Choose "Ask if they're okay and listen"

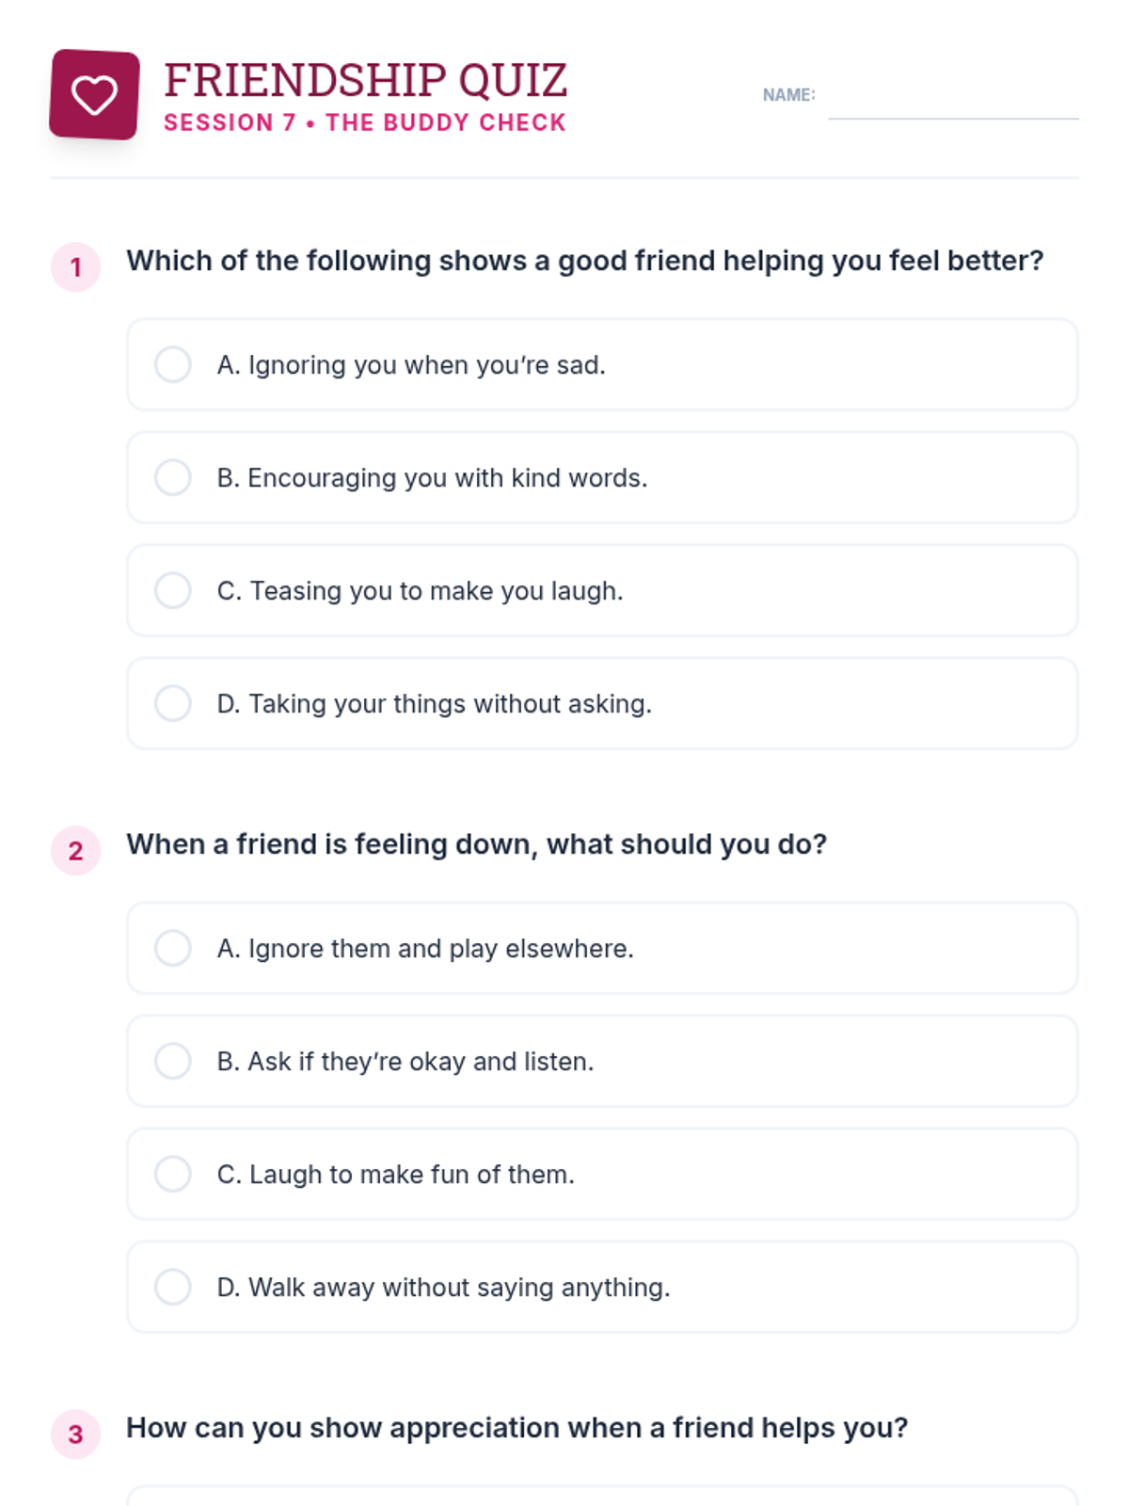pos(173,1061)
